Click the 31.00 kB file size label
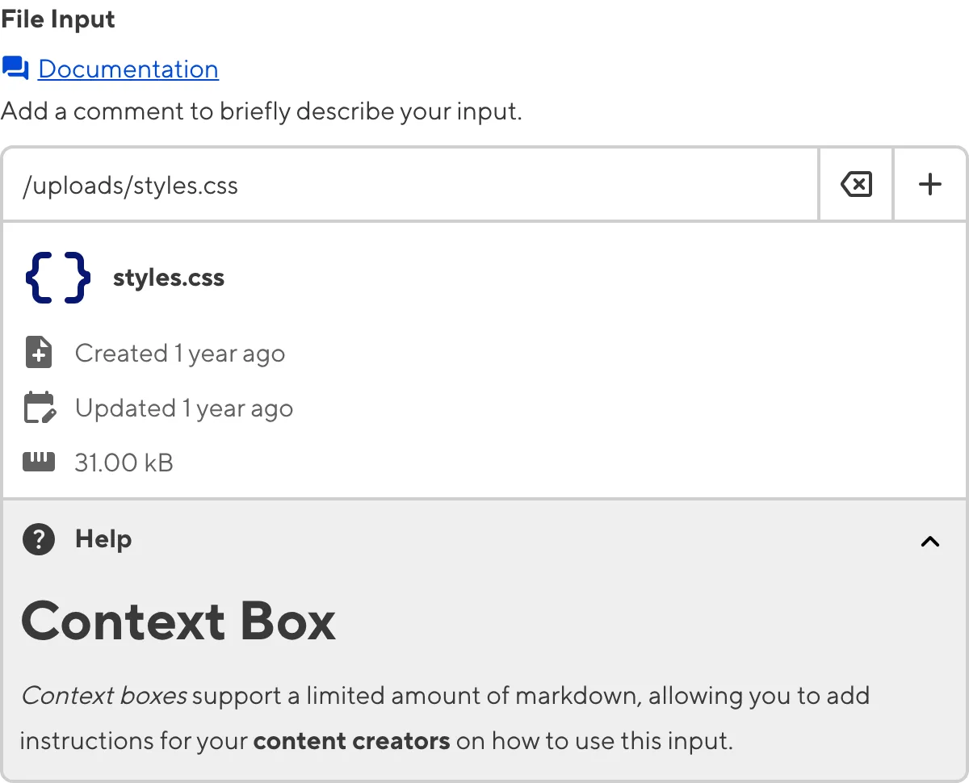Viewport: 969px width, 783px height. point(123,462)
